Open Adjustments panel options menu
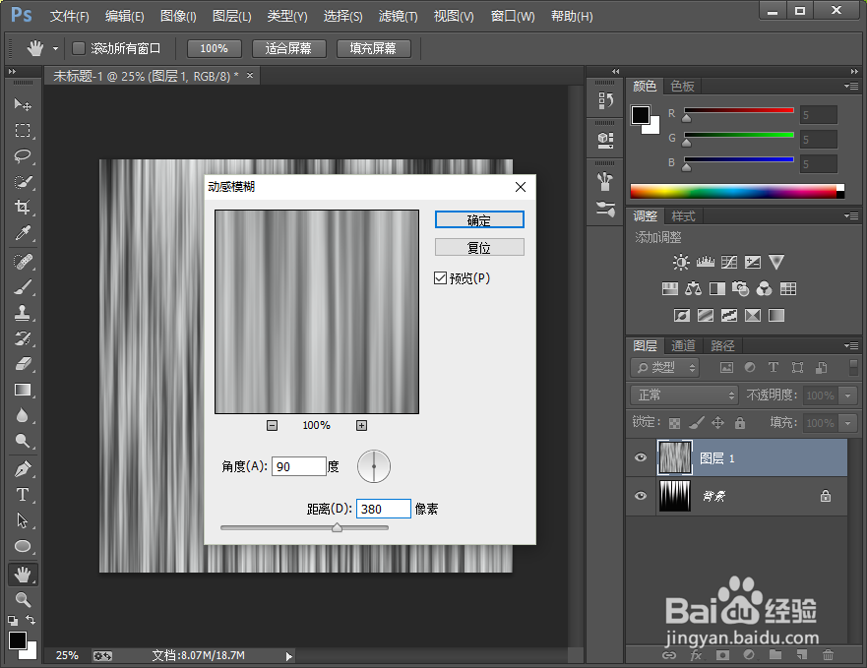The image size is (867, 668). coord(851,215)
